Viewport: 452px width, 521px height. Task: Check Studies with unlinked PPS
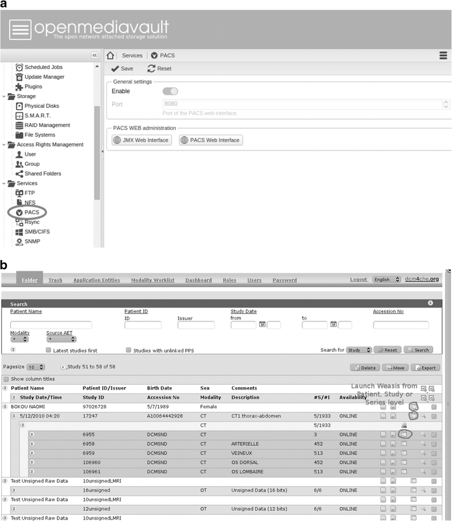(129, 350)
